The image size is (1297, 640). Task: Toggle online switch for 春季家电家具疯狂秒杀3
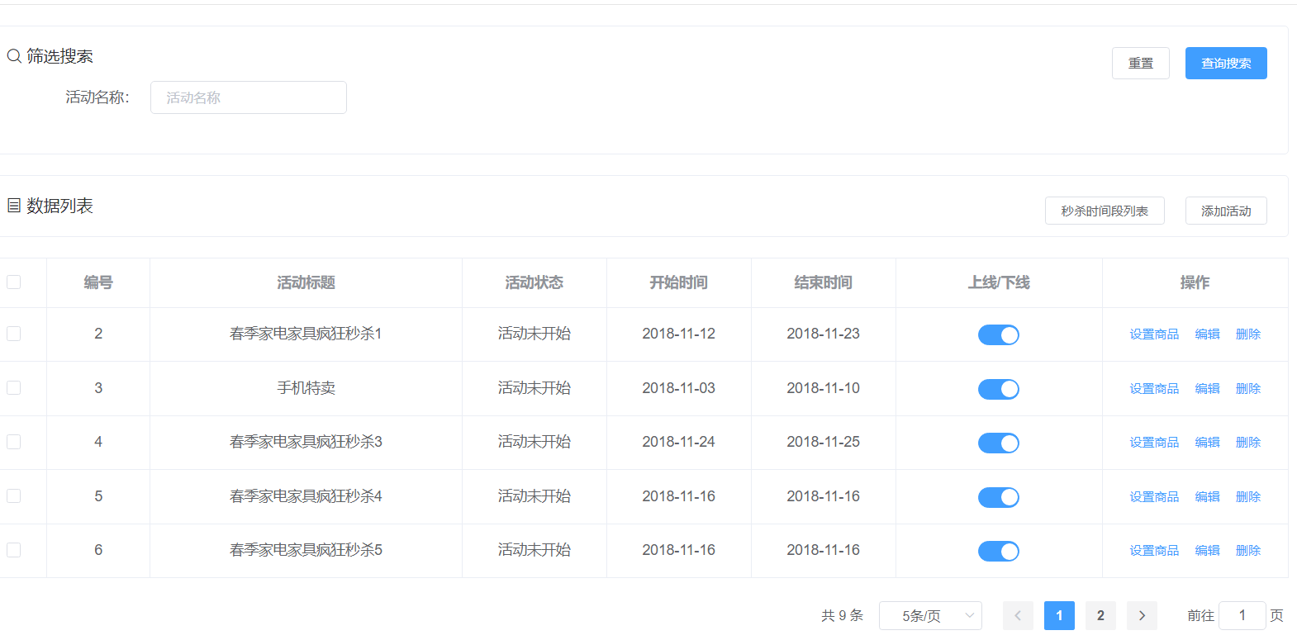(x=999, y=443)
